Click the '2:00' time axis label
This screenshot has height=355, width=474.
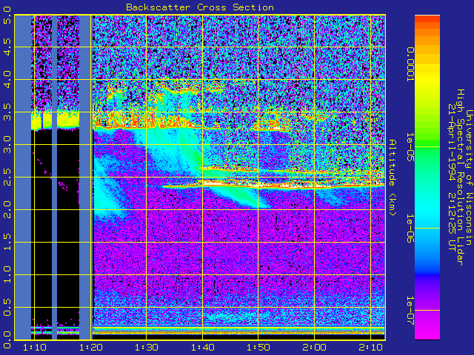click(x=314, y=348)
